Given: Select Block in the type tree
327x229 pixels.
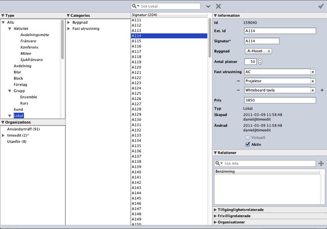Looking at the screenshot, I should click(18, 79).
